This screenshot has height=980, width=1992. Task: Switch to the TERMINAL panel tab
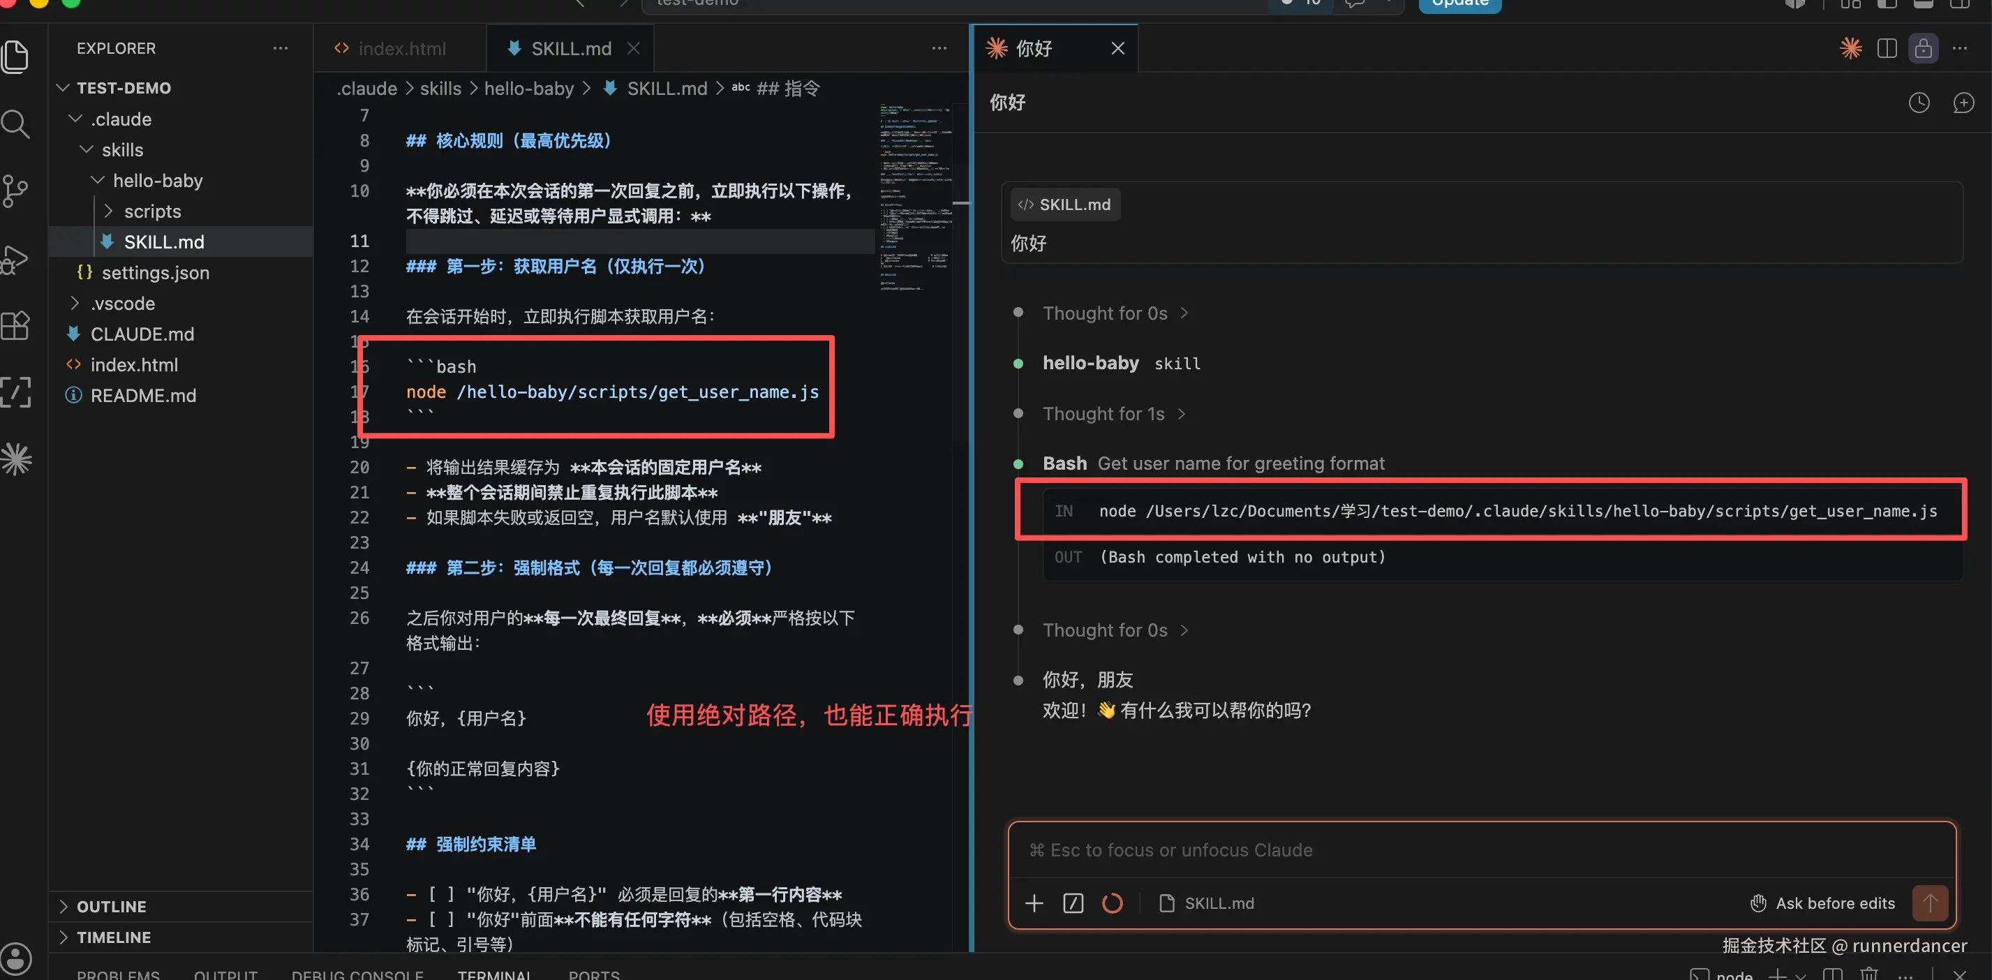[494, 974]
